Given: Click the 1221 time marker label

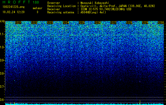Looking at the screenshot, I should tap(18, 23).
